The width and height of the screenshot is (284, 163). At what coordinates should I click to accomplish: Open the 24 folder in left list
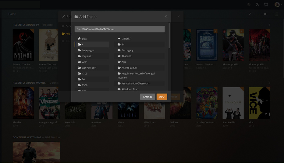click(x=92, y=79)
